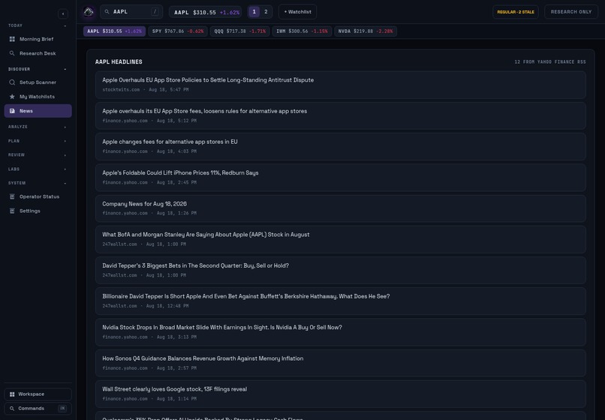
Task: Select the SPY ticker chip
Action: click(178, 31)
